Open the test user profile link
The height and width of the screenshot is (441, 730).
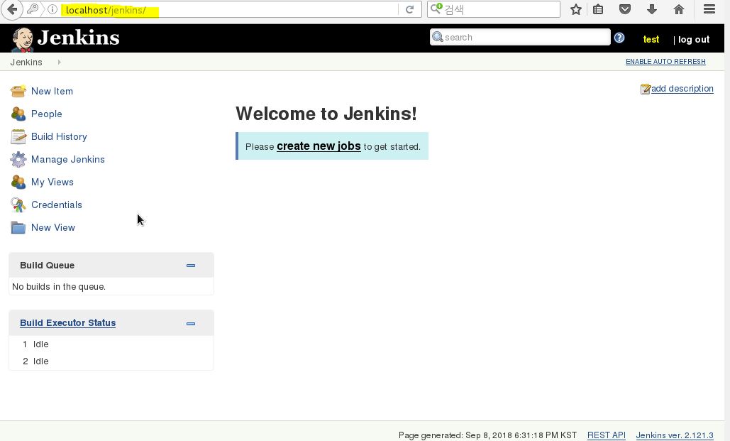click(x=651, y=40)
